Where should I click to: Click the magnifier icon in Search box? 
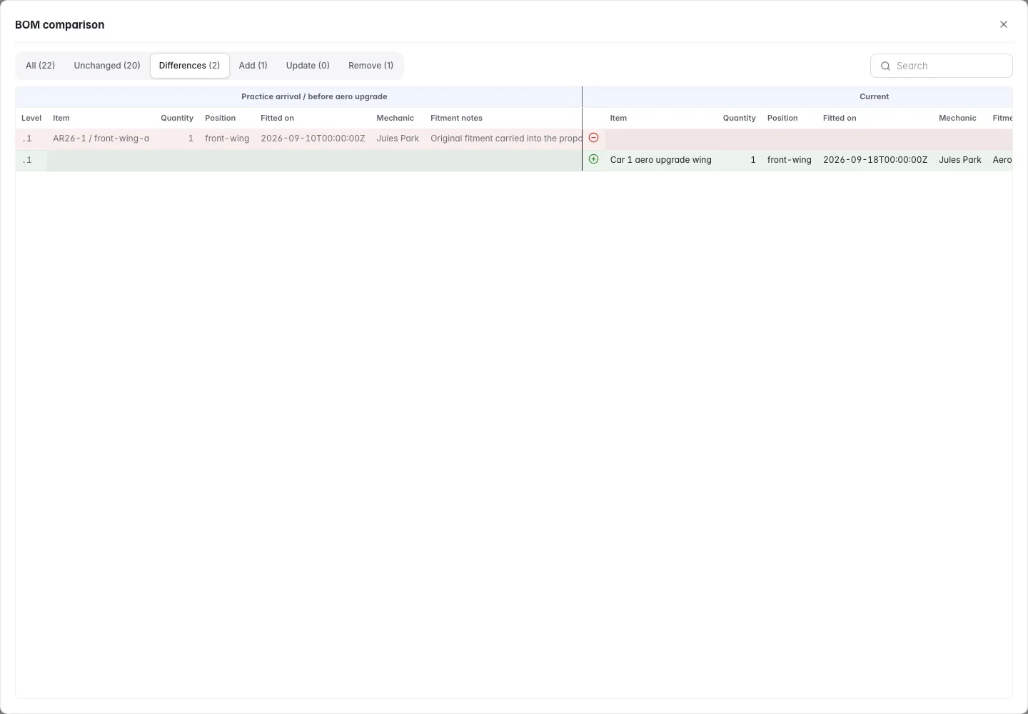pos(885,66)
